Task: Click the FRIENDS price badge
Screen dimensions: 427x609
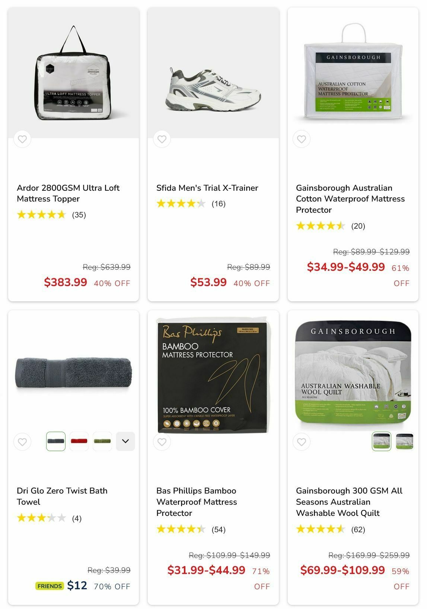Action: (50, 586)
